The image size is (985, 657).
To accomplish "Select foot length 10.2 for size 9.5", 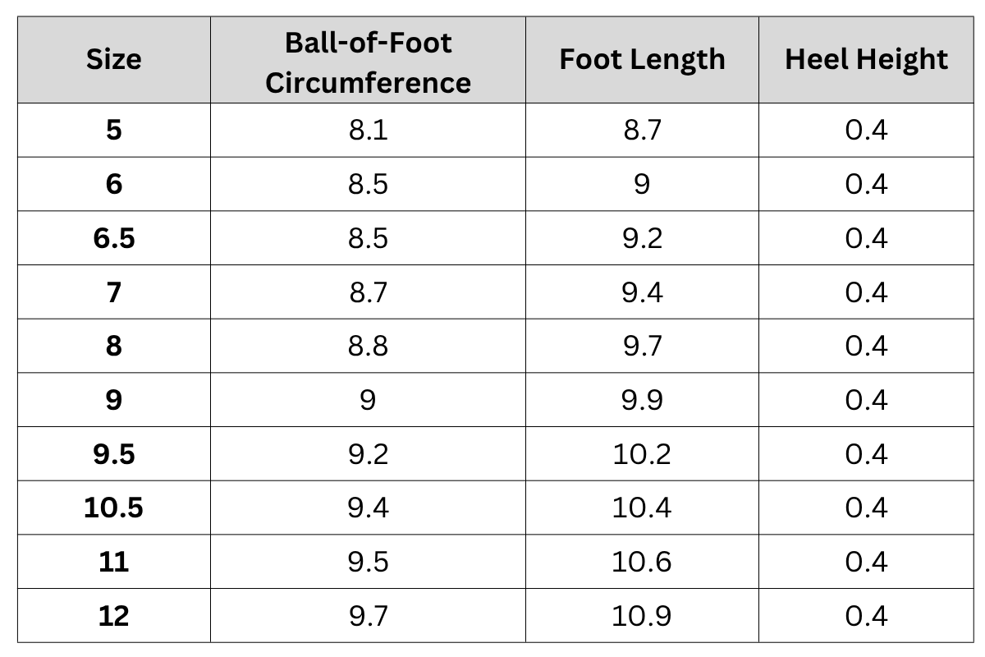I will (x=642, y=454).
